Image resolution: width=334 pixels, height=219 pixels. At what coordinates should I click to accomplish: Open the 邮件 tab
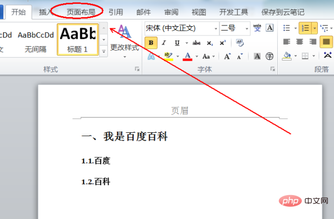tap(144, 12)
